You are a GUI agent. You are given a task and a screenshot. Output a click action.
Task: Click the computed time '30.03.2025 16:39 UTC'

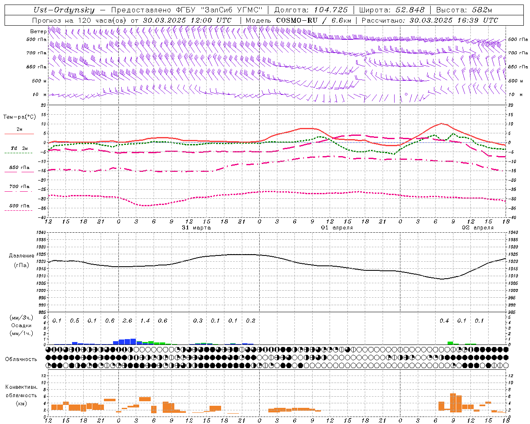[x=454, y=20]
